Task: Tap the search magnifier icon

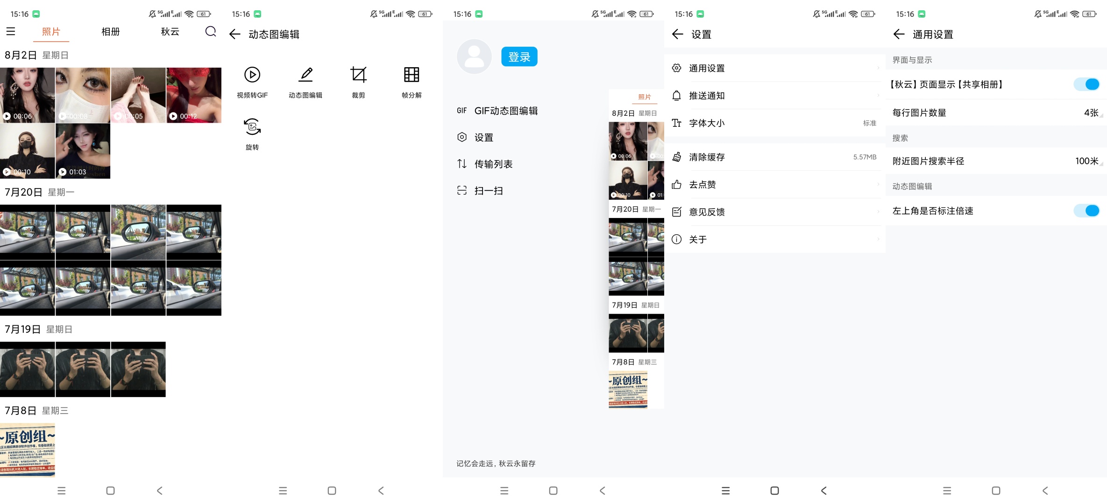Action: point(211,31)
